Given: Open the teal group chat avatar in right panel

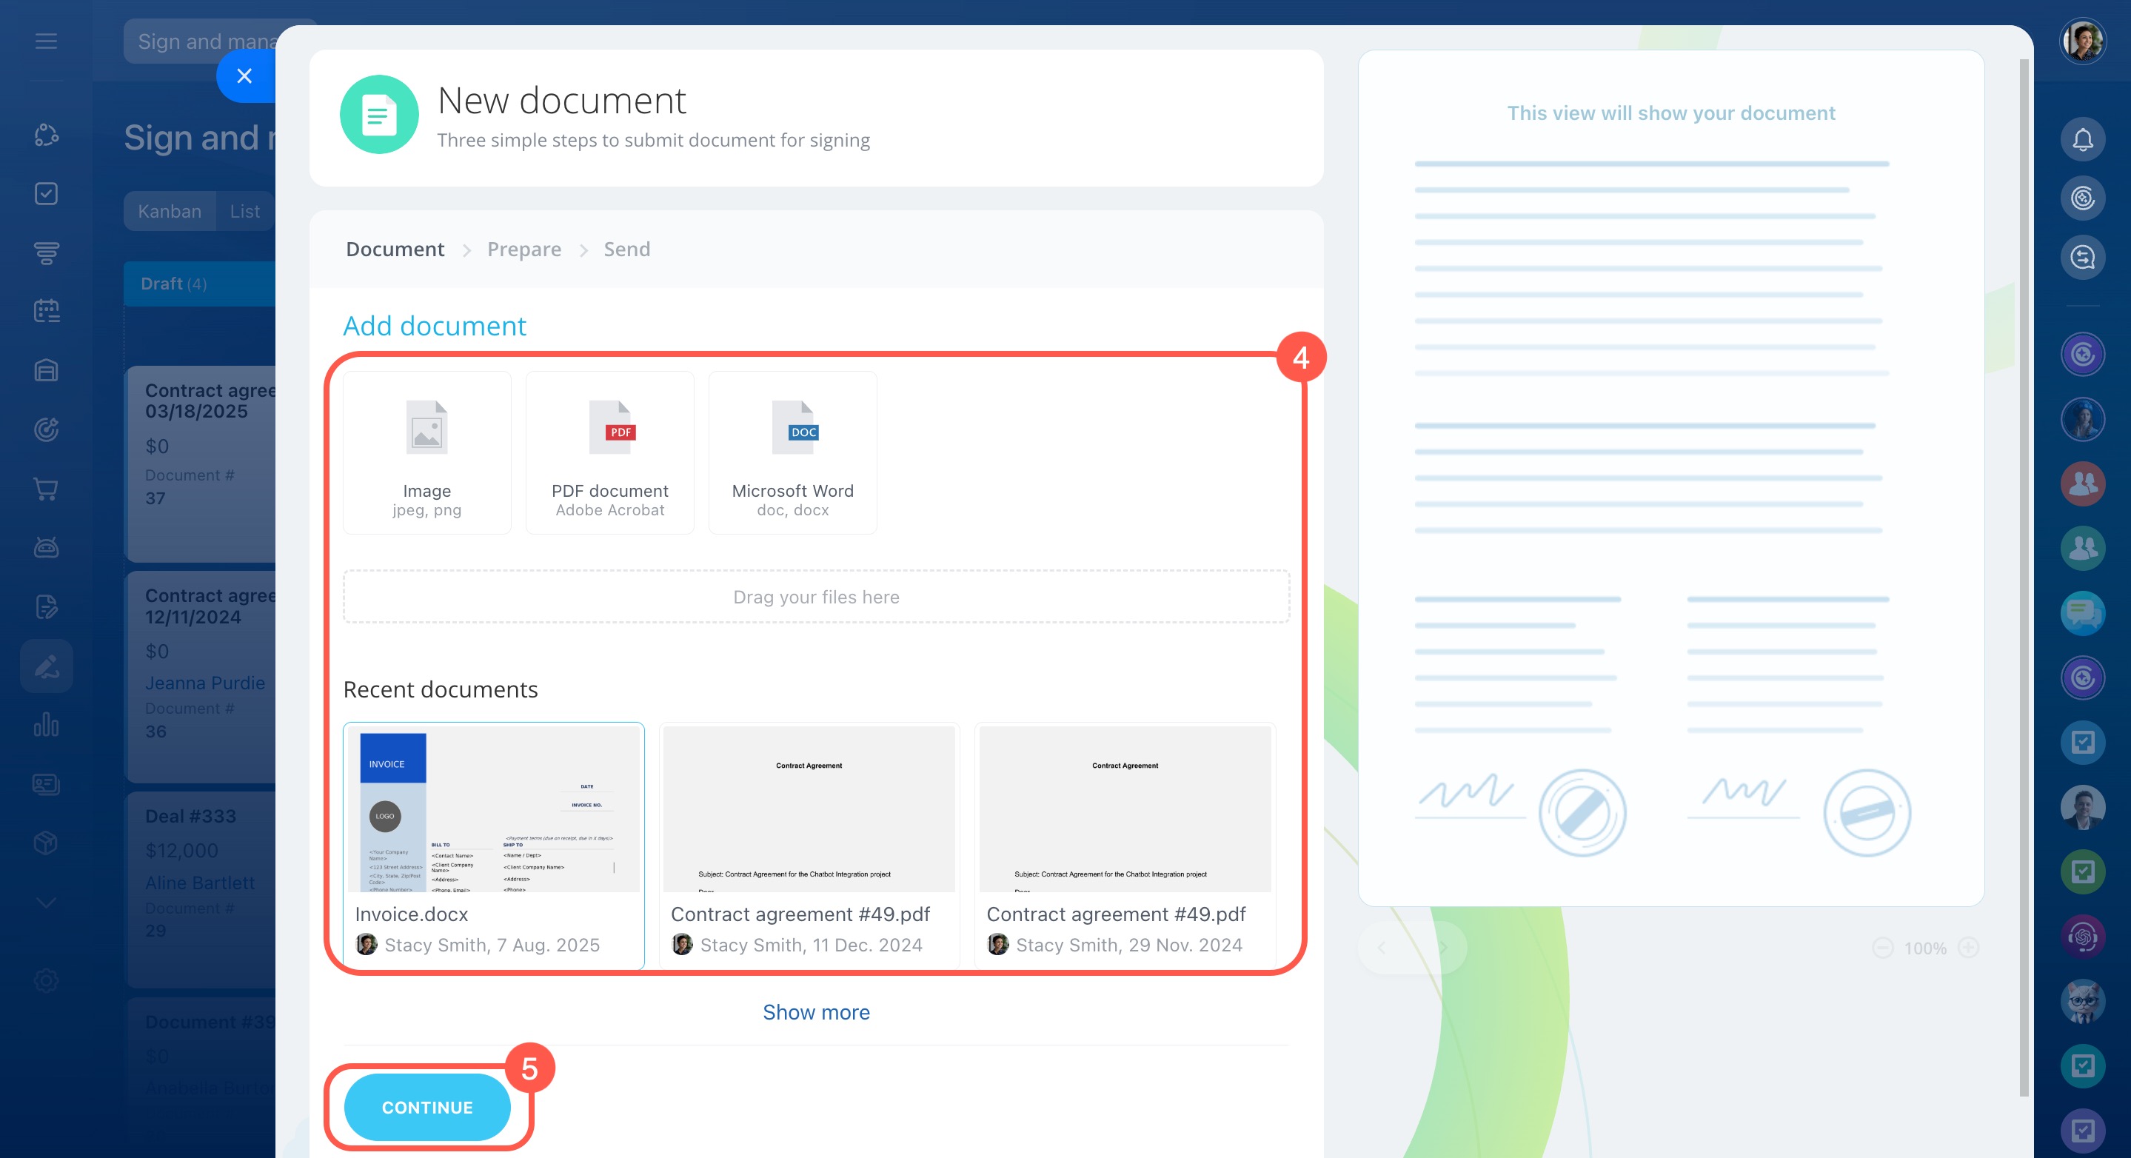Looking at the screenshot, I should tap(2082, 549).
